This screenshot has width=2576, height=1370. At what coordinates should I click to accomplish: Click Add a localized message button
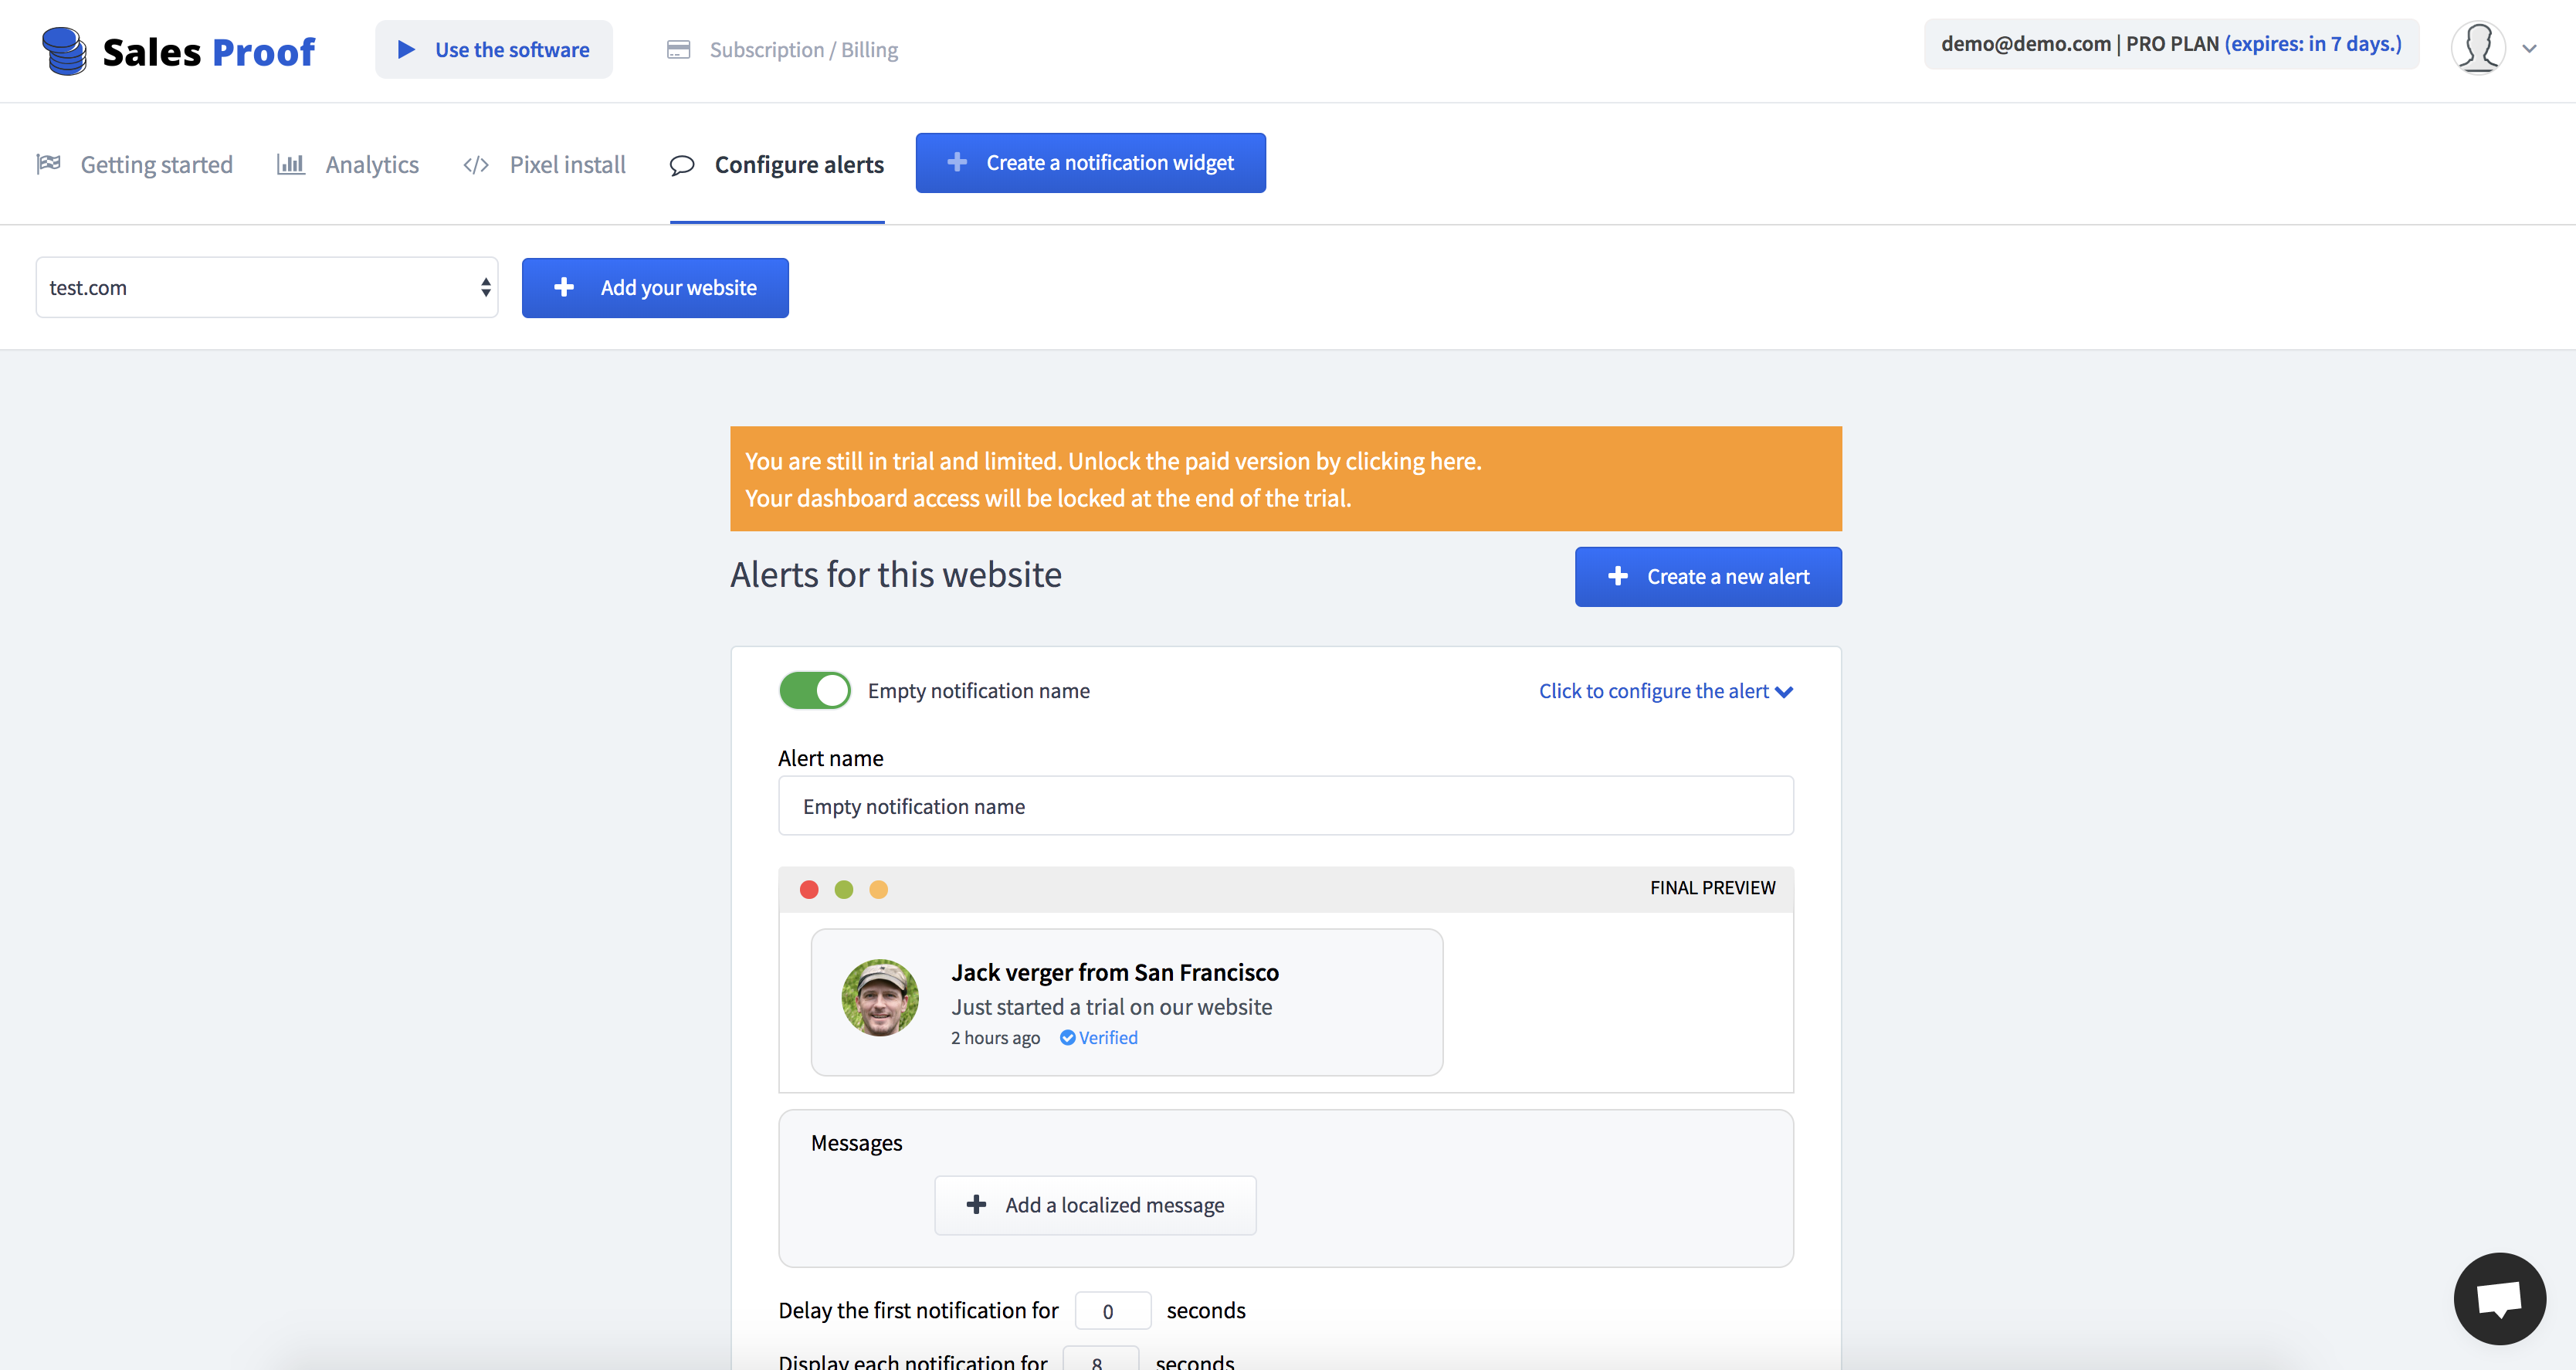(x=1095, y=1204)
